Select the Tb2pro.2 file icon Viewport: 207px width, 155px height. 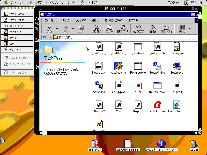99,105
